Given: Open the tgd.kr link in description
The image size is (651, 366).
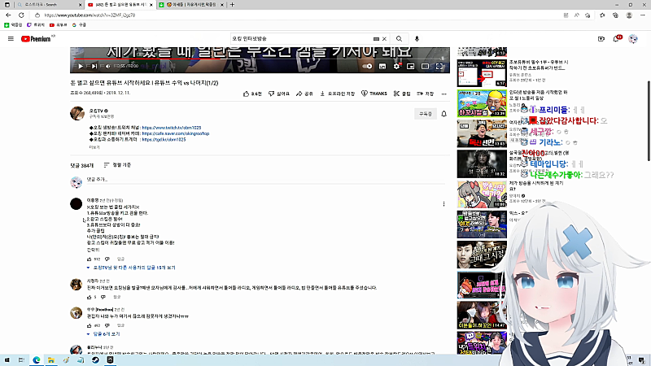Looking at the screenshot, I should [x=164, y=140].
